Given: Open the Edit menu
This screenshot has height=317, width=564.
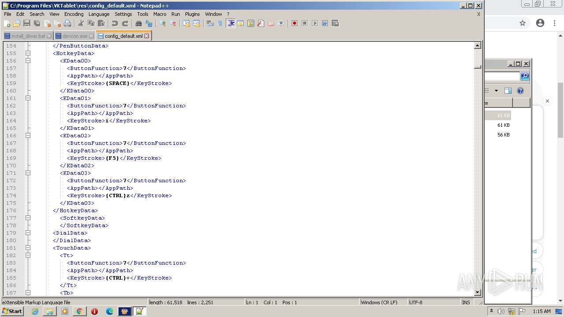Looking at the screenshot, I should tap(20, 14).
